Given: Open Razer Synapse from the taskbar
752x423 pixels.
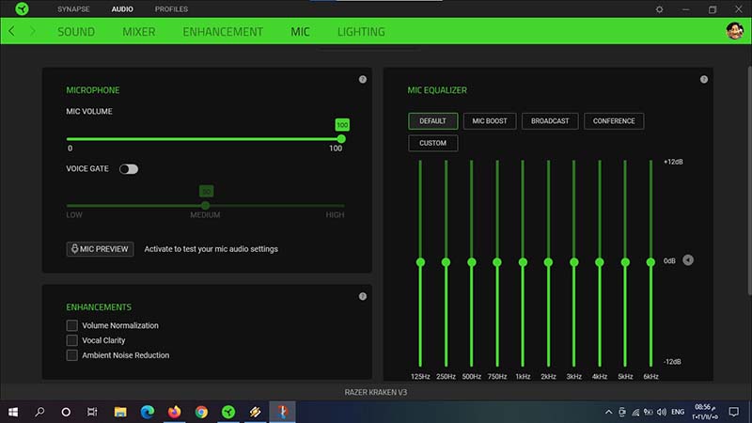Looking at the screenshot, I should click(x=227, y=412).
